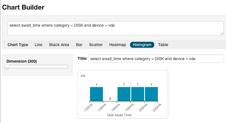Click the 180ms-200ms histogram bar
The image size is (226, 123).
coord(138,94)
